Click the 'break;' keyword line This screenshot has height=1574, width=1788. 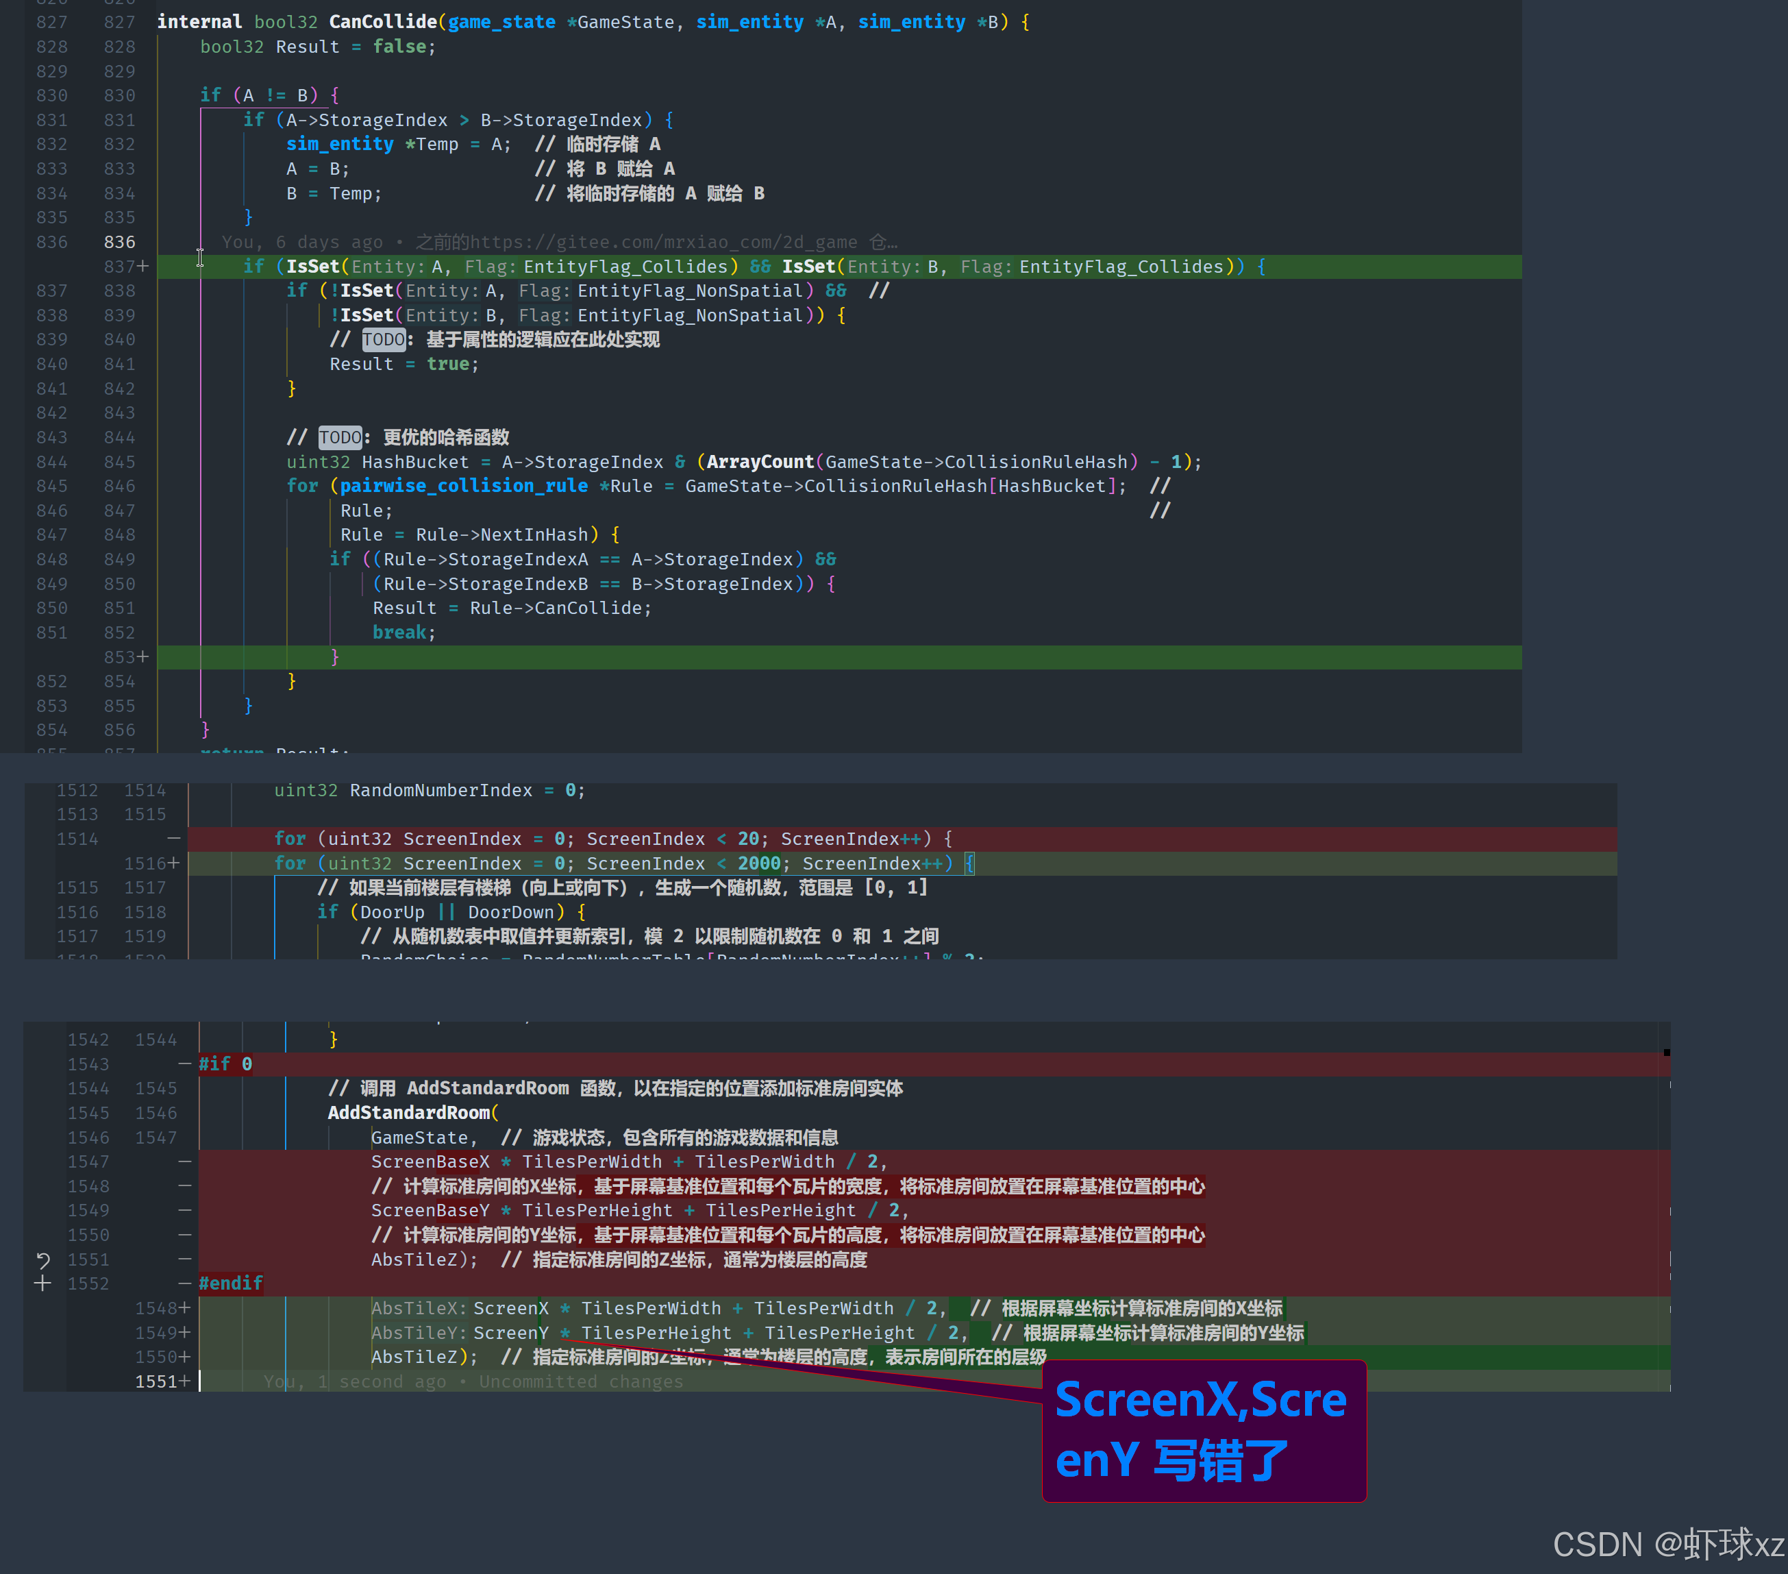[404, 632]
